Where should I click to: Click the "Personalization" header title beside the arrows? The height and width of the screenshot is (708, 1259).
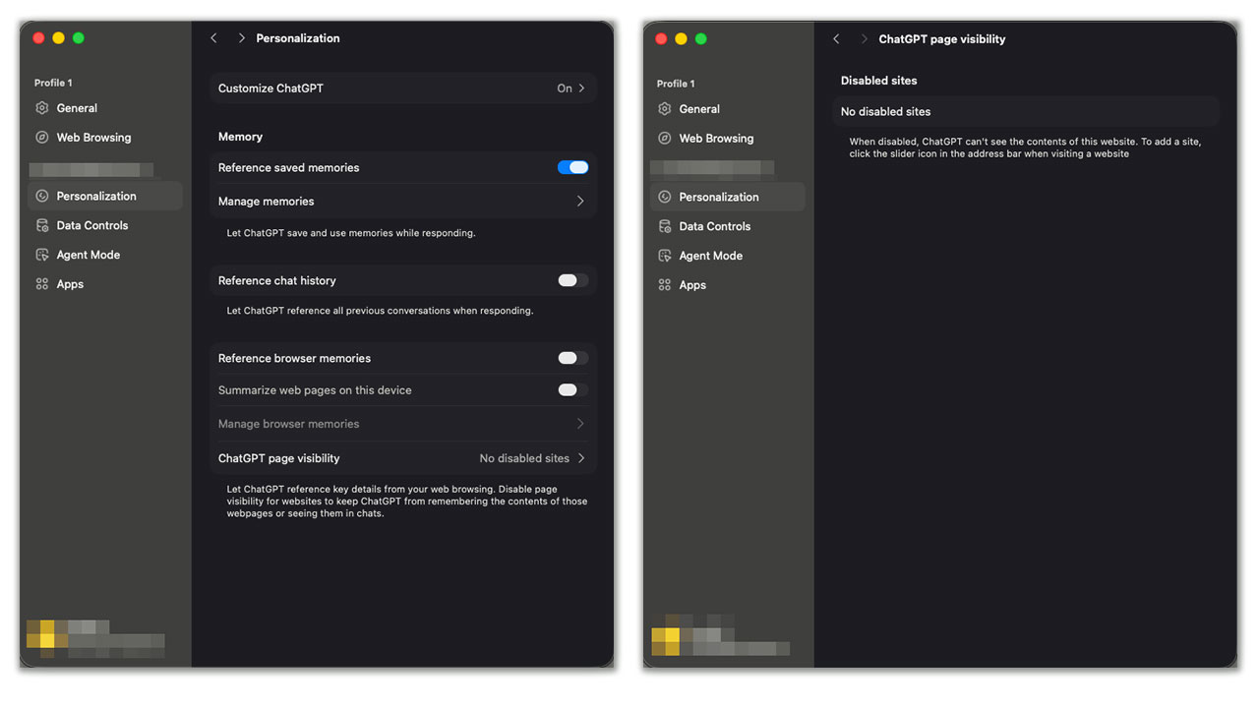click(x=298, y=38)
